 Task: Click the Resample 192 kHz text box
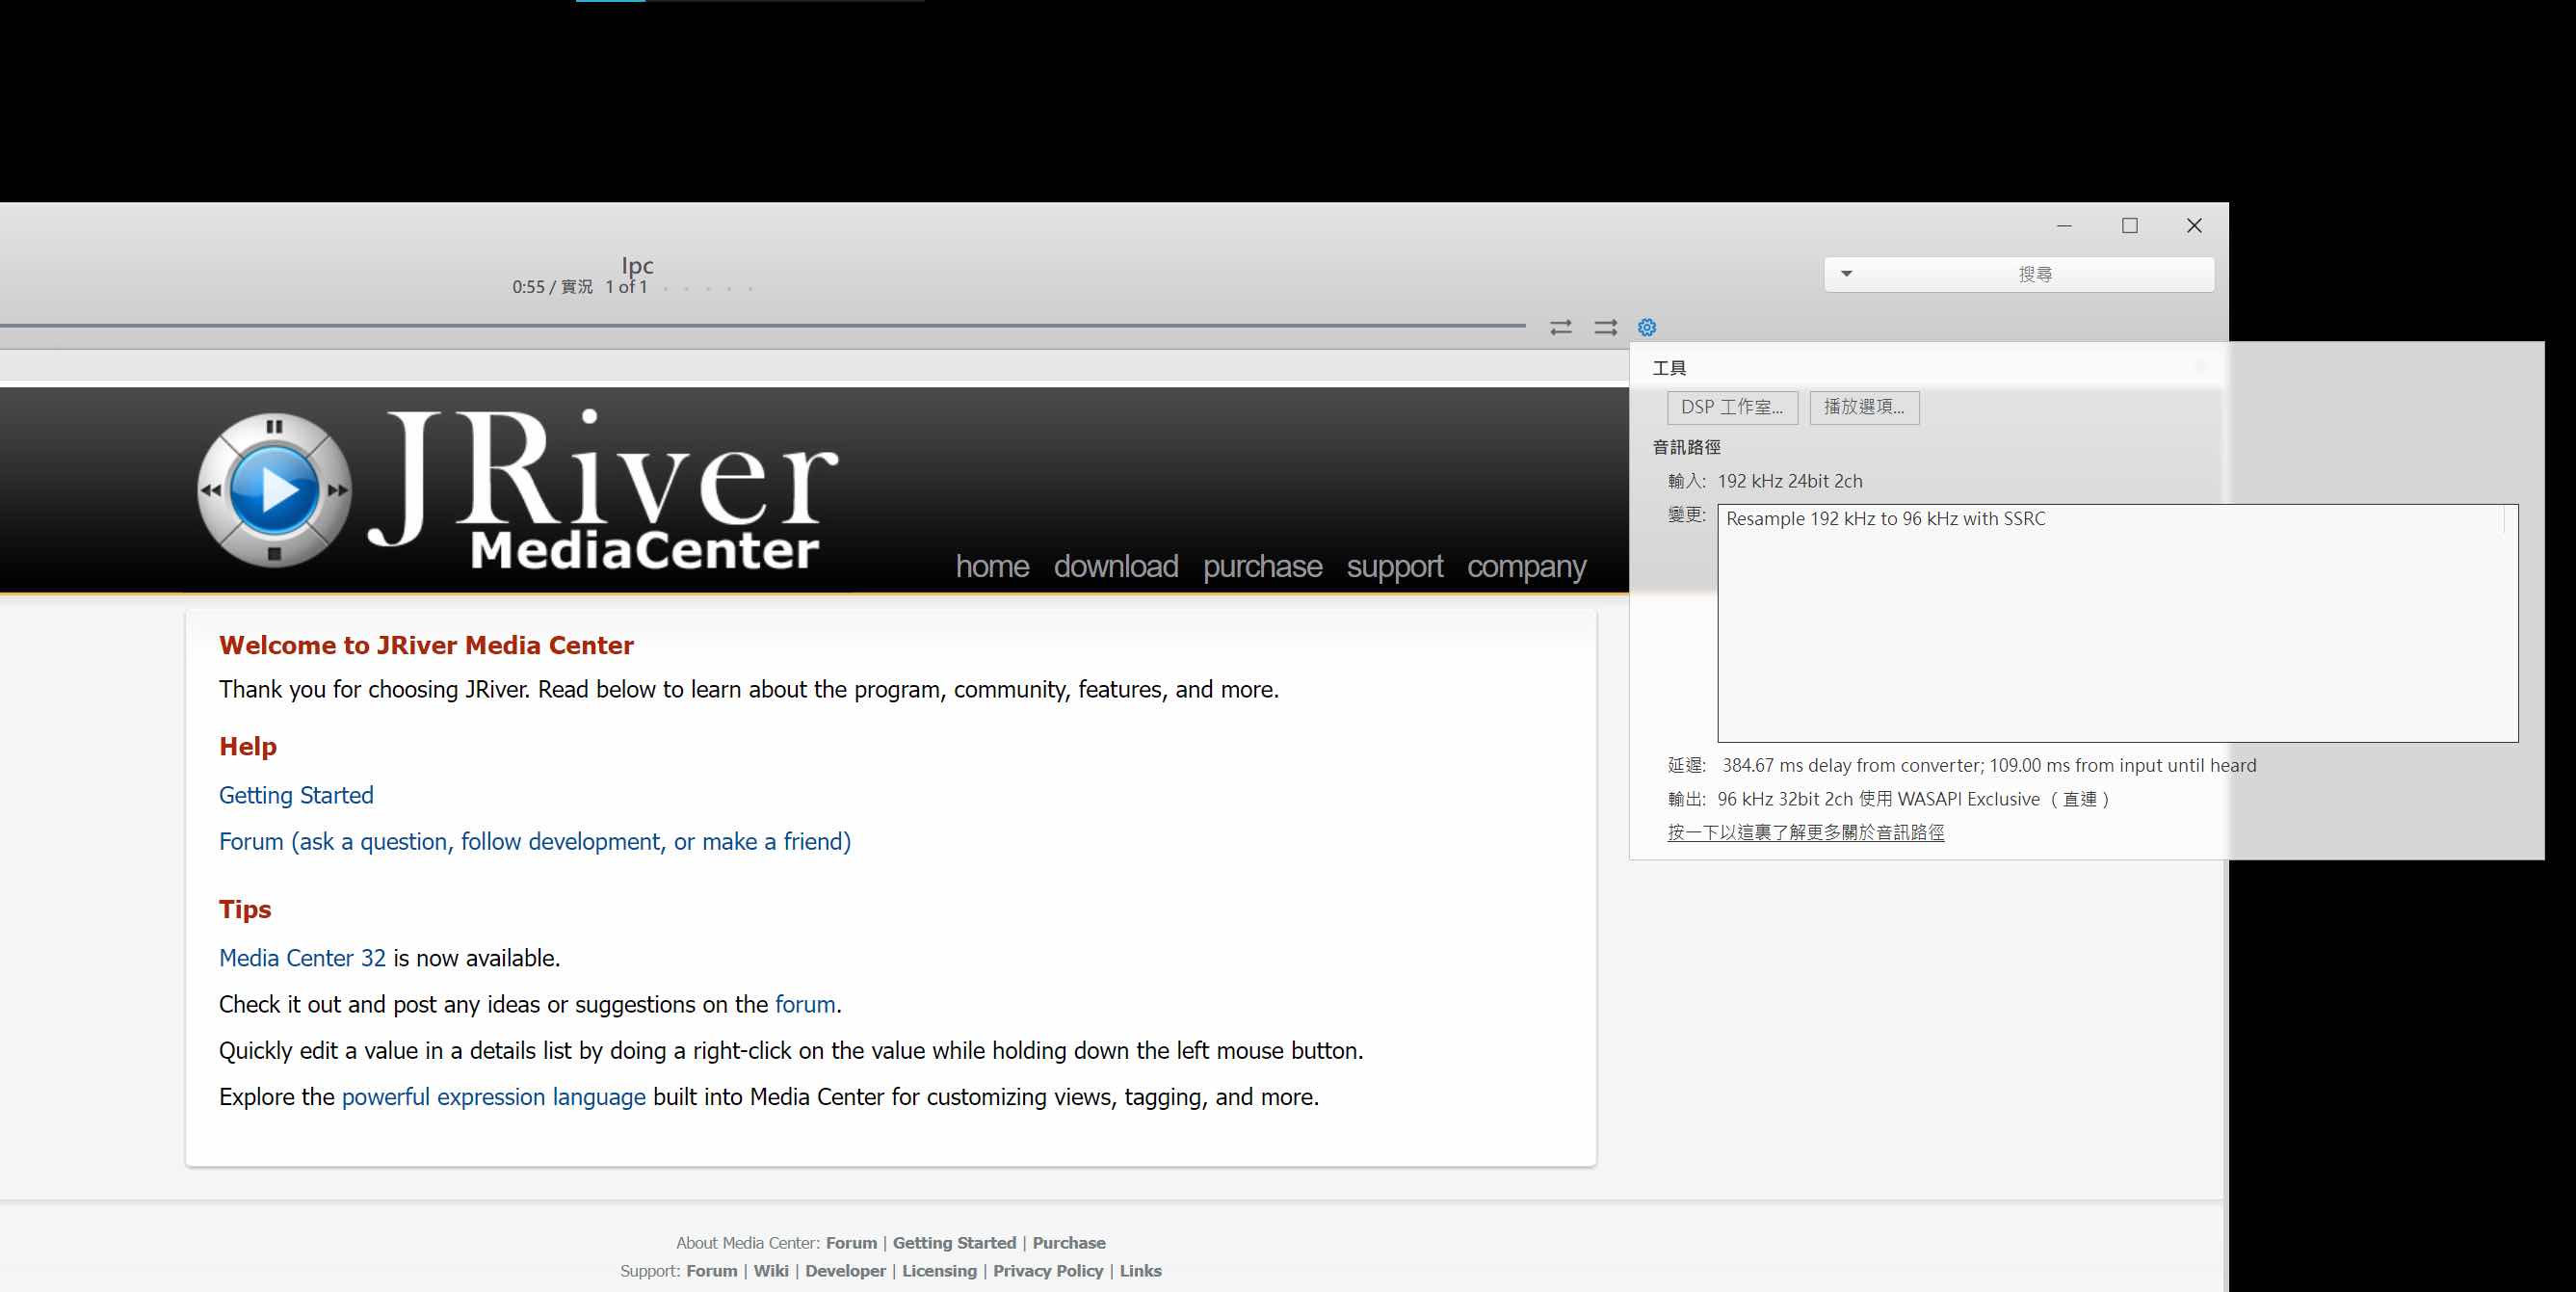click(x=2117, y=623)
